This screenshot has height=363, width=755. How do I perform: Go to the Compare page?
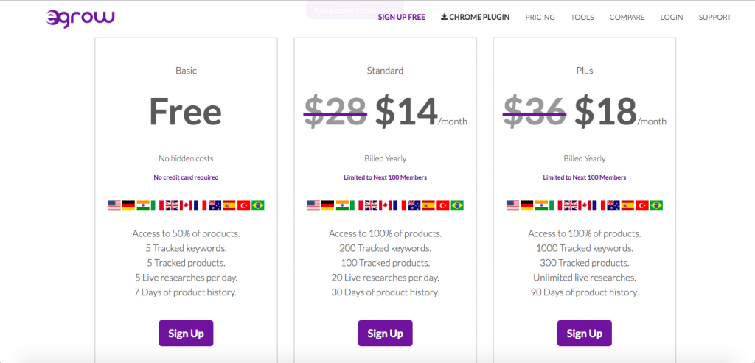(627, 18)
